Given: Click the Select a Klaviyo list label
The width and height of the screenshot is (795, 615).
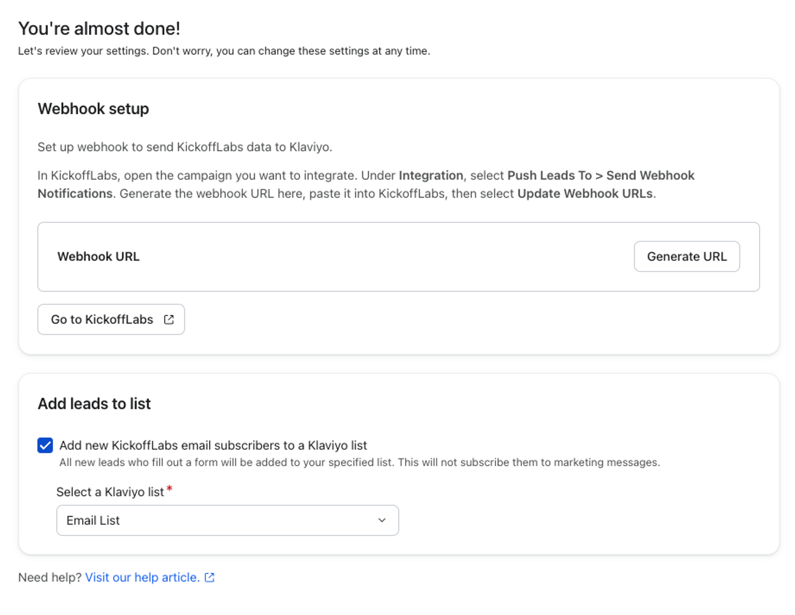Looking at the screenshot, I should pyautogui.click(x=110, y=492).
